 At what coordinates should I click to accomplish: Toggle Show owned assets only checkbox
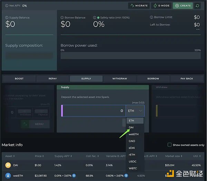(x=169, y=145)
